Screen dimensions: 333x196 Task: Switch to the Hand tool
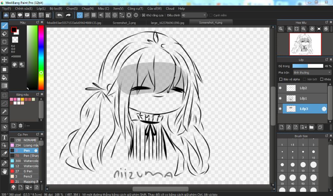pos(5,171)
